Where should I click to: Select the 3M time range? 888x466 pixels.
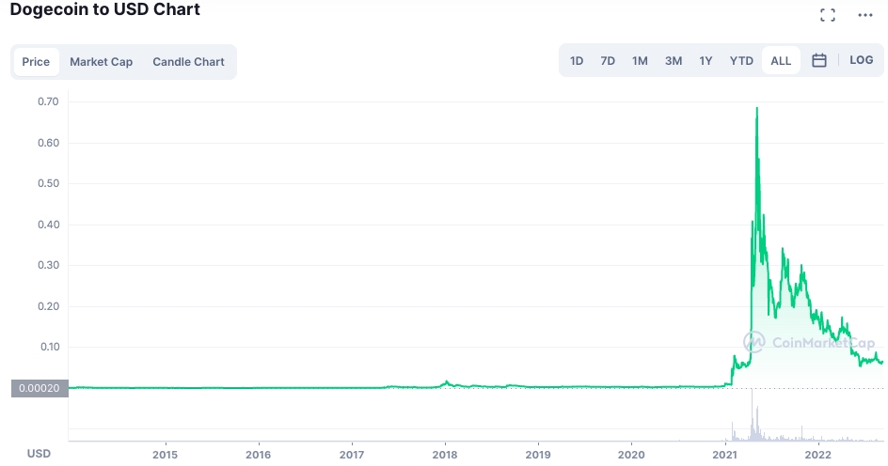674,60
